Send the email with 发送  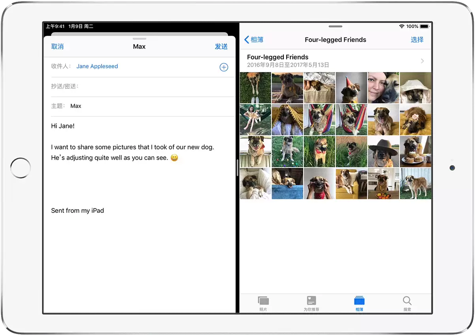point(221,47)
